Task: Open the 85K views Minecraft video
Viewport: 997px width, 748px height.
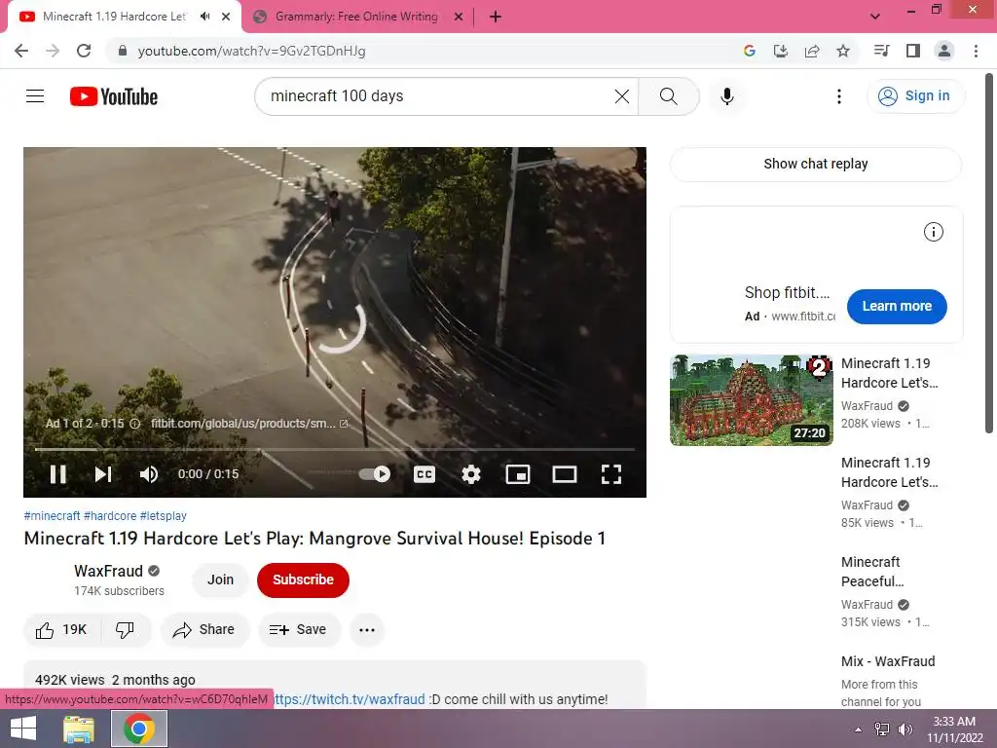Action: coord(890,472)
